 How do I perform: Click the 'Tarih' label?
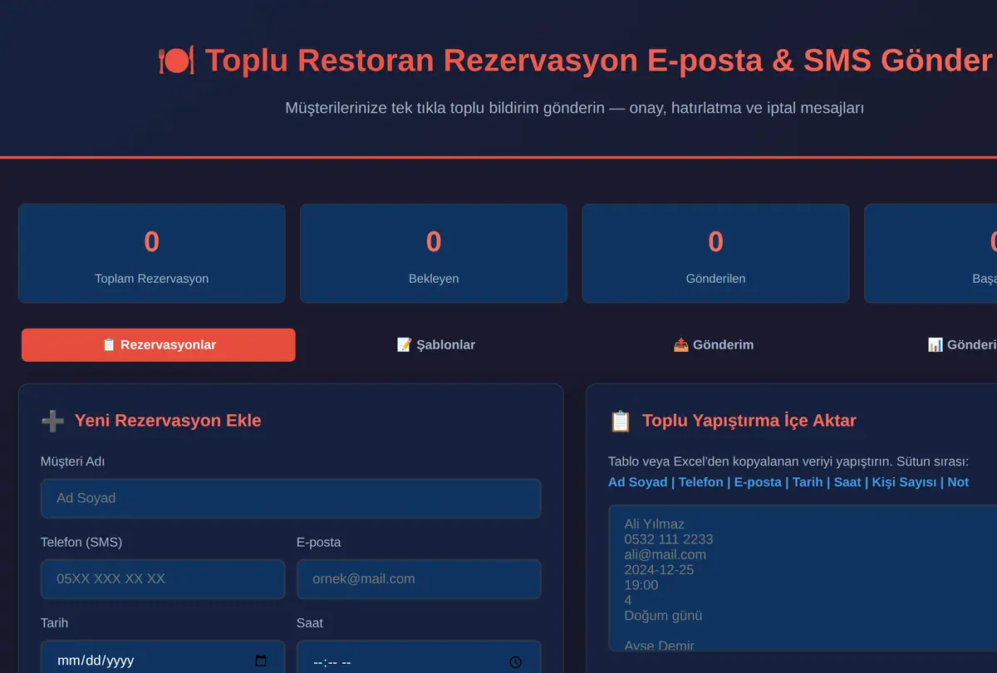pyautogui.click(x=55, y=623)
